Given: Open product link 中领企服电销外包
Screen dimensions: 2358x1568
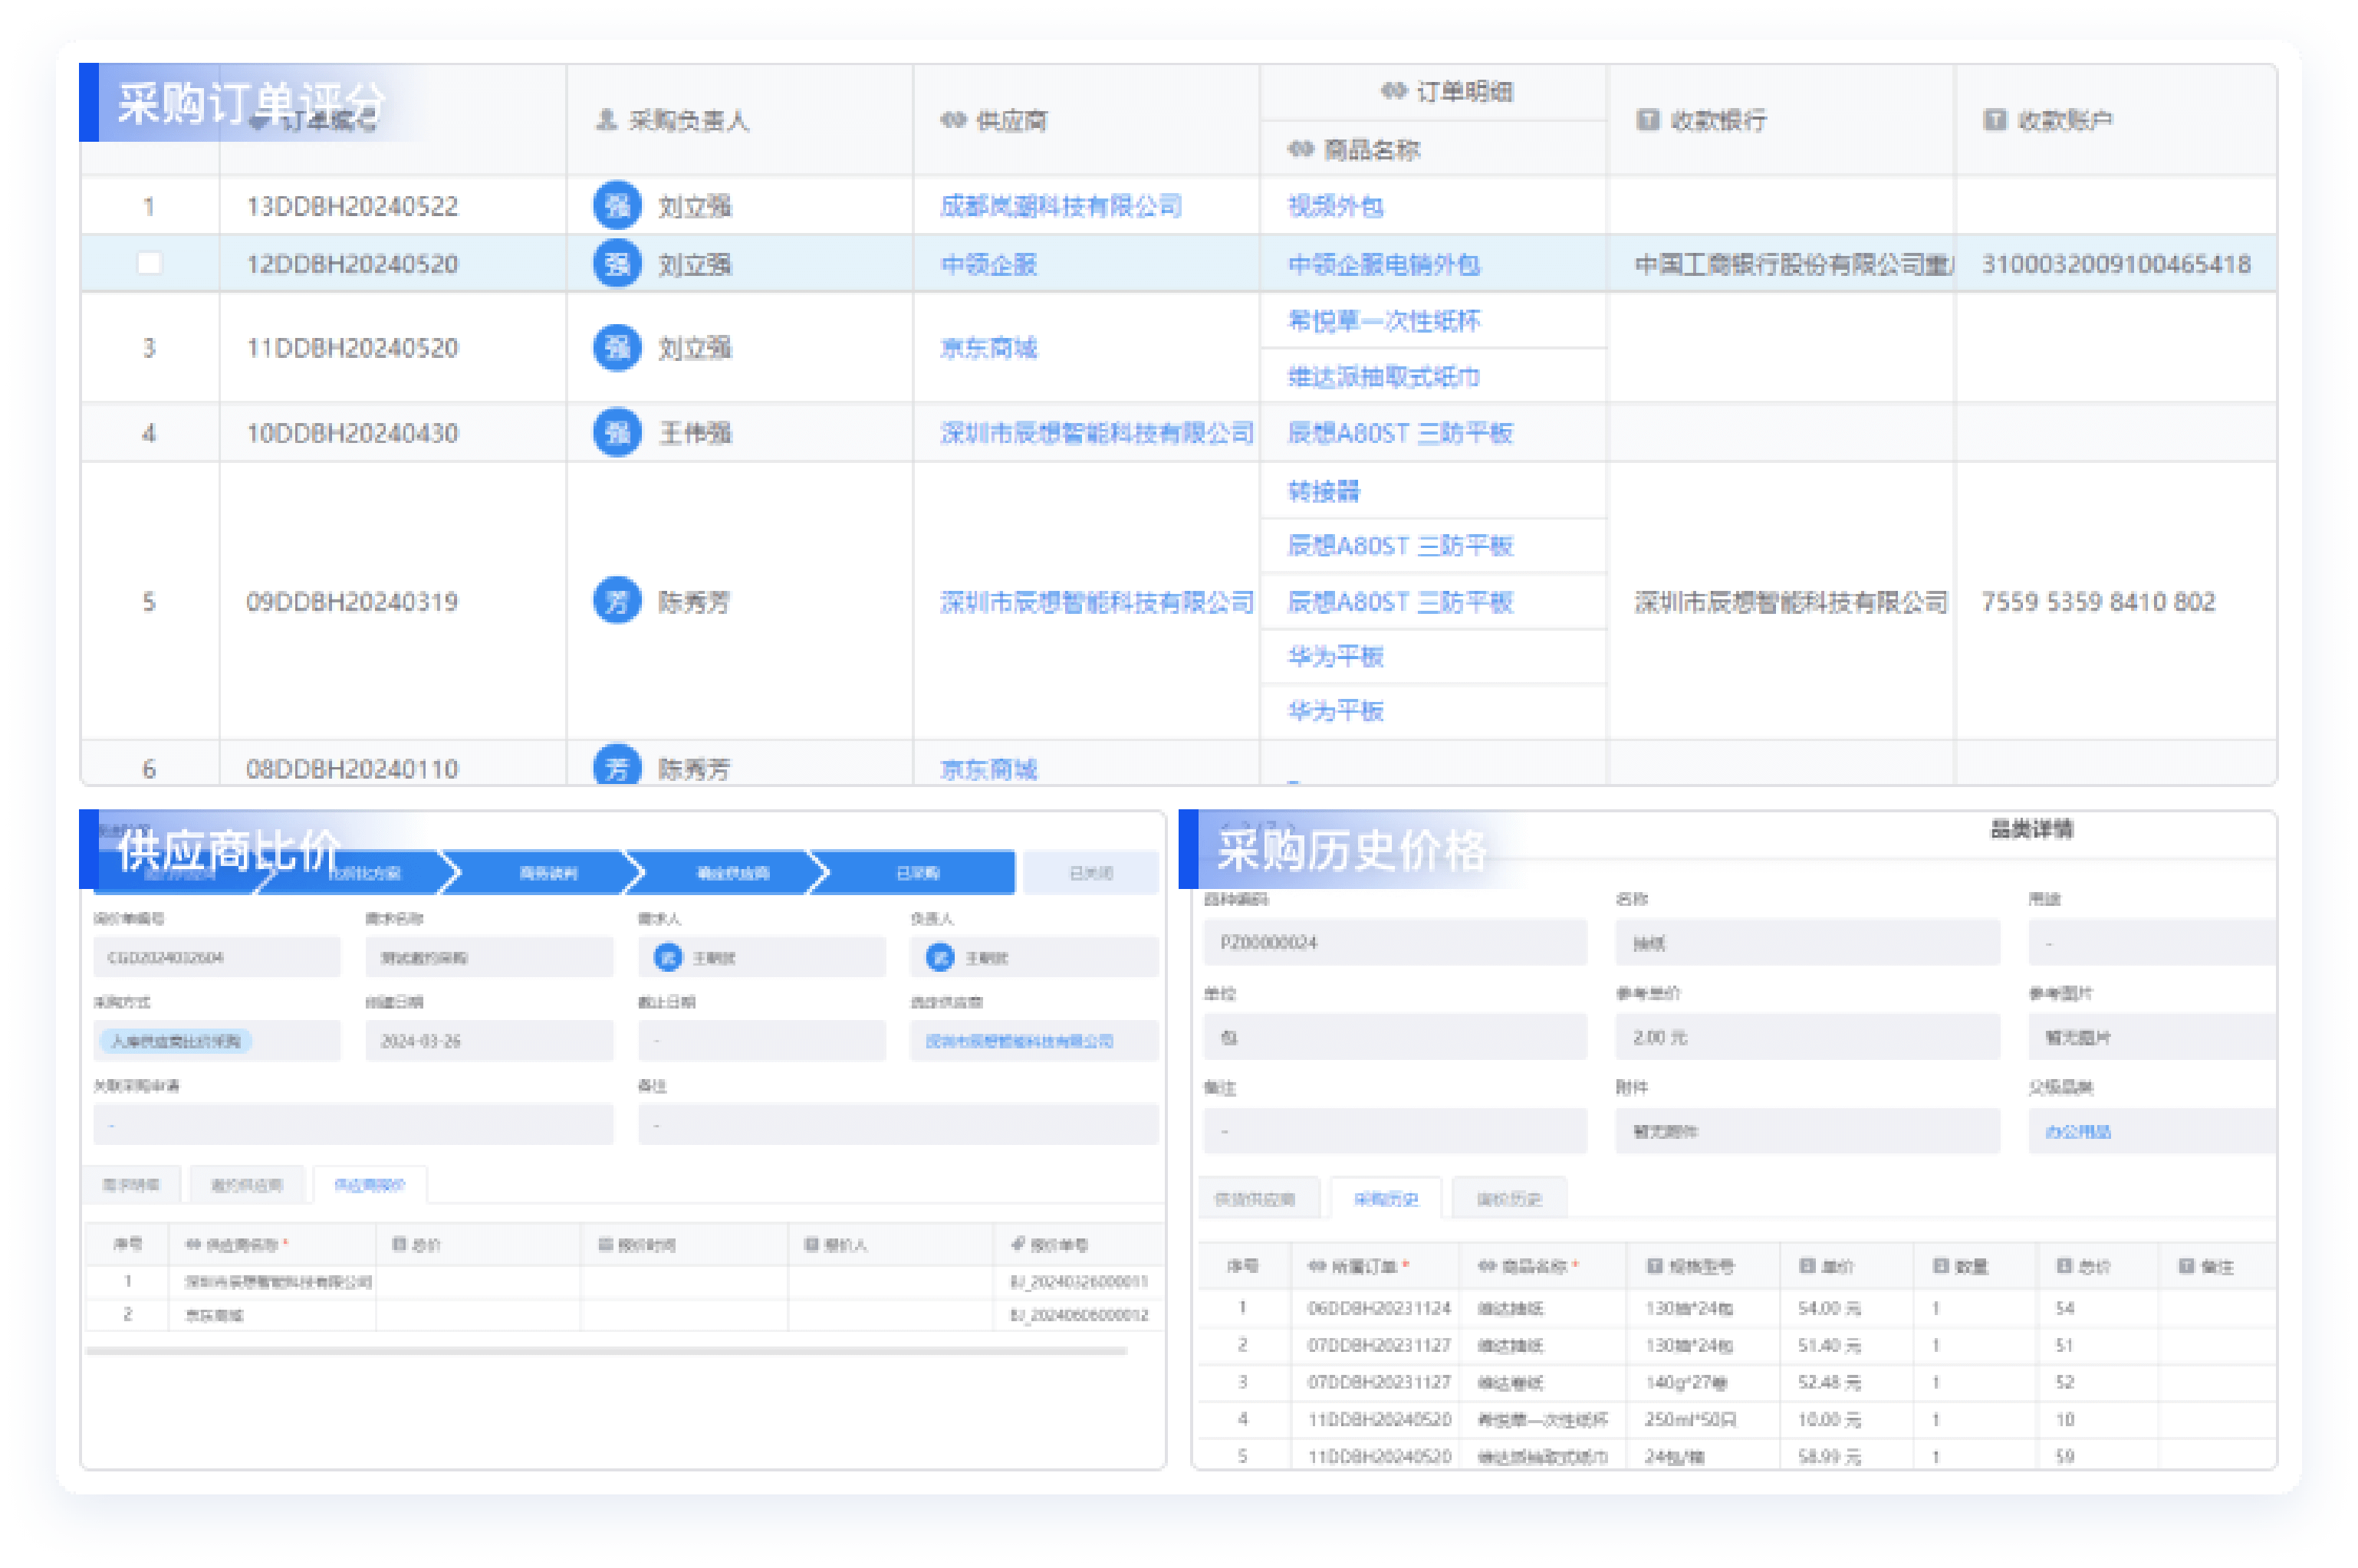Looking at the screenshot, I should [x=1383, y=264].
